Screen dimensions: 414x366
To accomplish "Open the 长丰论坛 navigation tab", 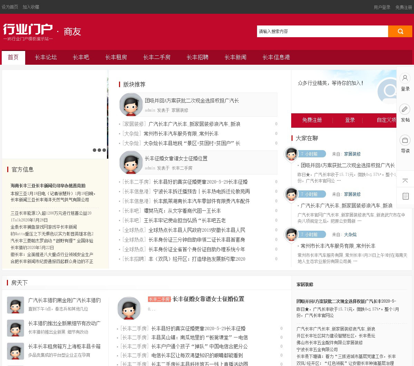I will tap(46, 57).
